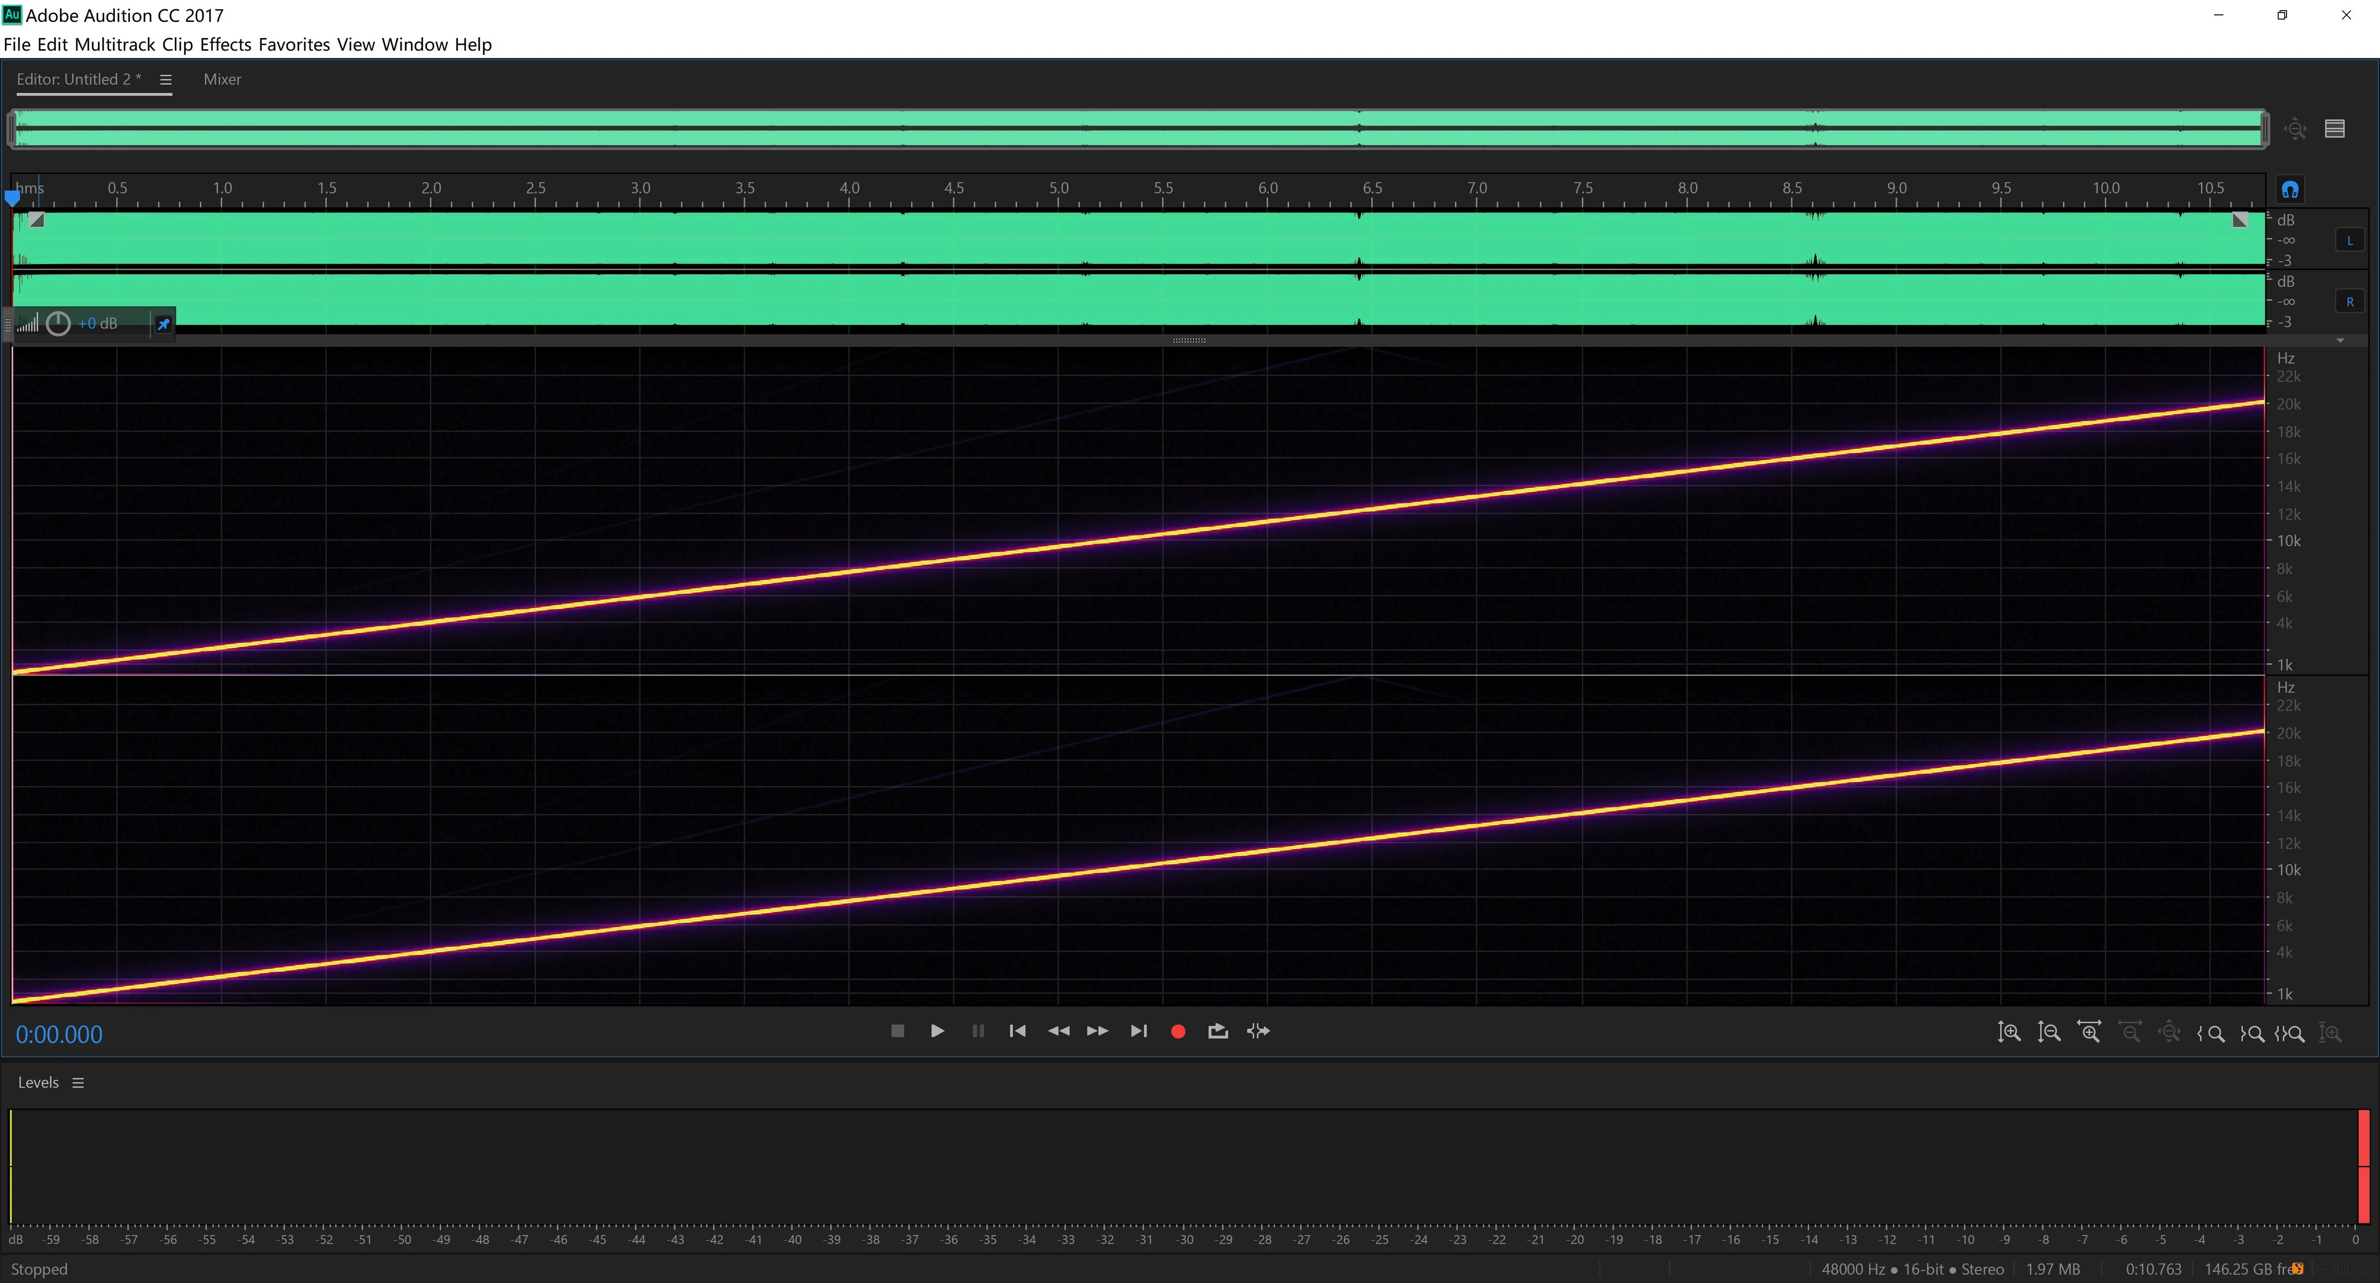Image resolution: width=2380 pixels, height=1283 pixels.
Task: Click Zoom Out Full icon in transport bar
Action: click(x=2169, y=1032)
